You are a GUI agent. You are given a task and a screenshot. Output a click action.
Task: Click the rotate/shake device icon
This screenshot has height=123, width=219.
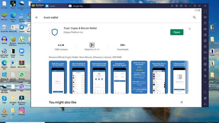pyautogui.click(x=205, y=76)
